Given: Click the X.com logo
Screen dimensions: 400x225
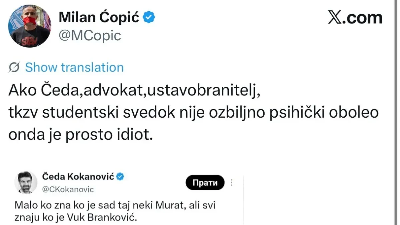Looking at the screenshot, I should (355, 18).
